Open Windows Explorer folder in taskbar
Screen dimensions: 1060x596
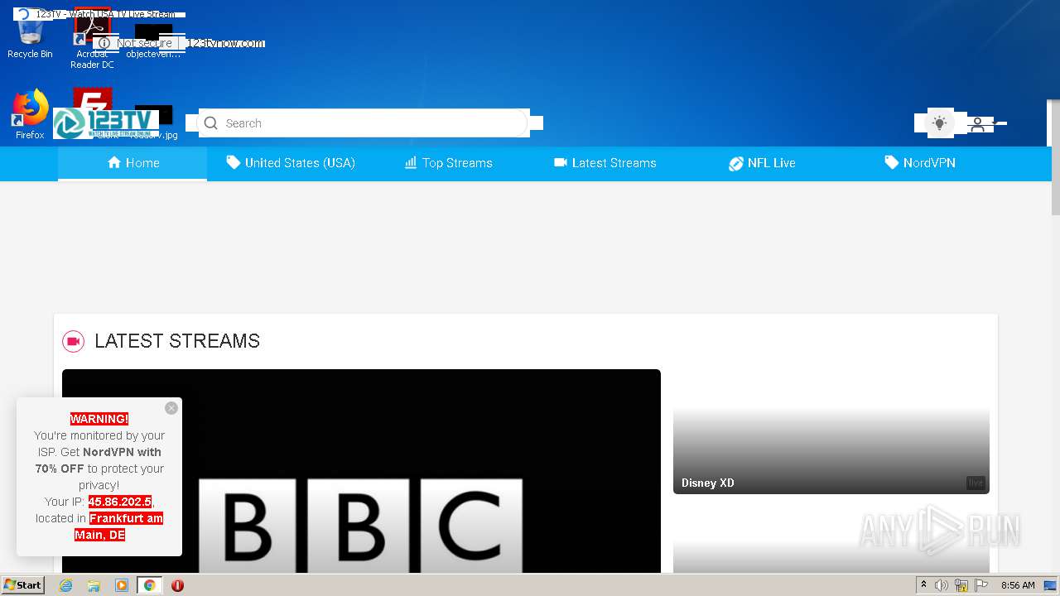point(94,585)
